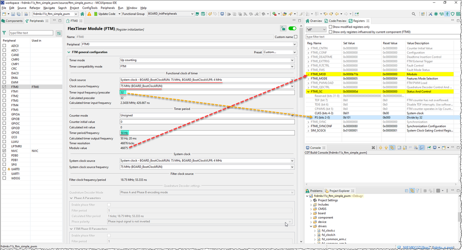Open the Pins tool icon in the toolbar

point(436,14)
